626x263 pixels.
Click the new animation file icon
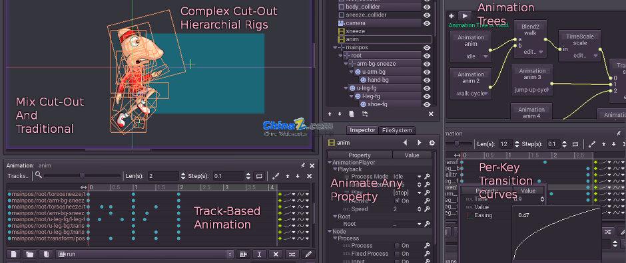pos(13,254)
